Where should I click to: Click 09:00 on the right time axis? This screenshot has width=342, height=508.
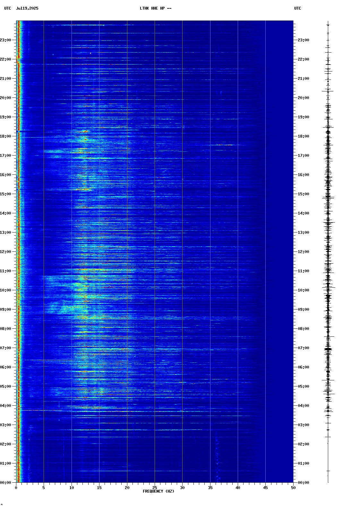[304, 309]
